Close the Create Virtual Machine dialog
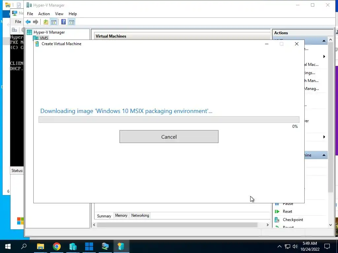Image resolution: width=338 pixels, height=253 pixels. click(297, 44)
